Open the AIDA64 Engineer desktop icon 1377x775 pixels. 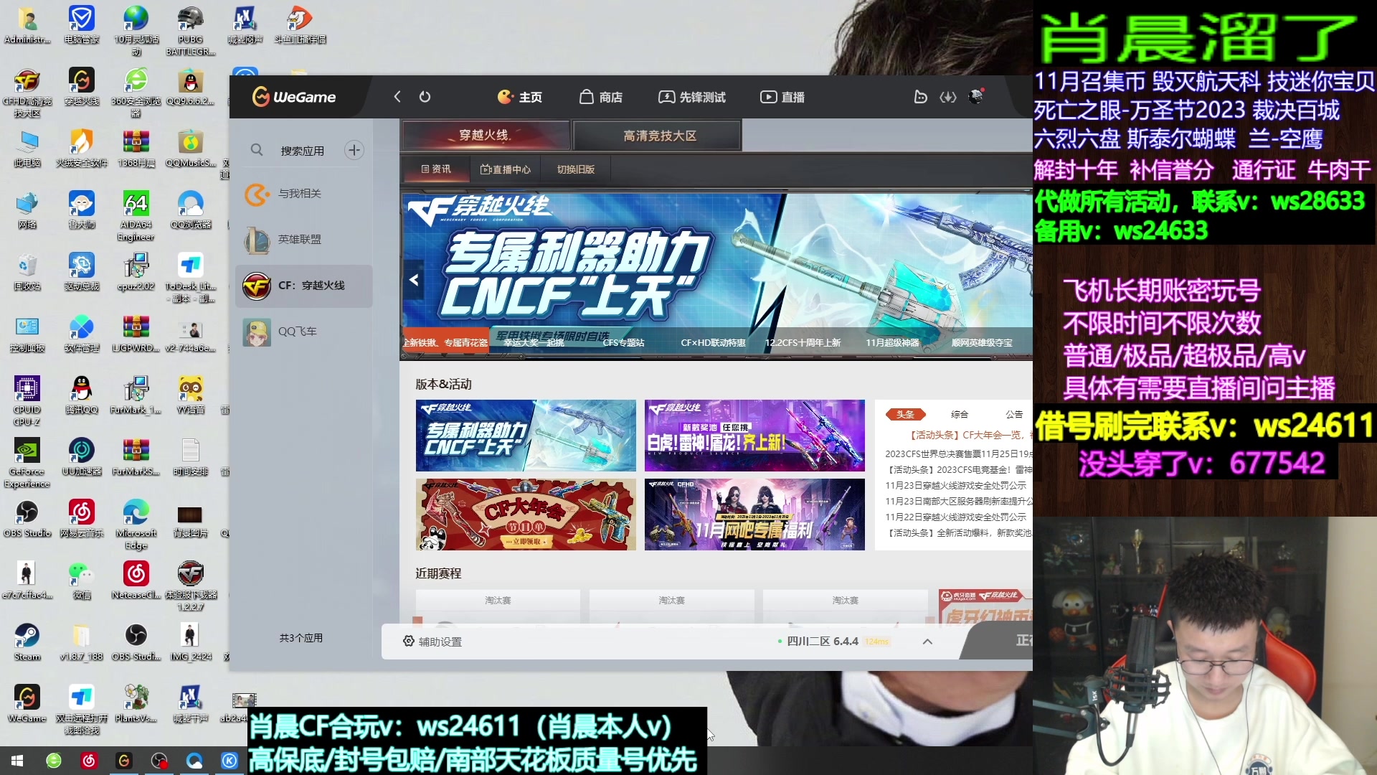pyautogui.click(x=136, y=216)
